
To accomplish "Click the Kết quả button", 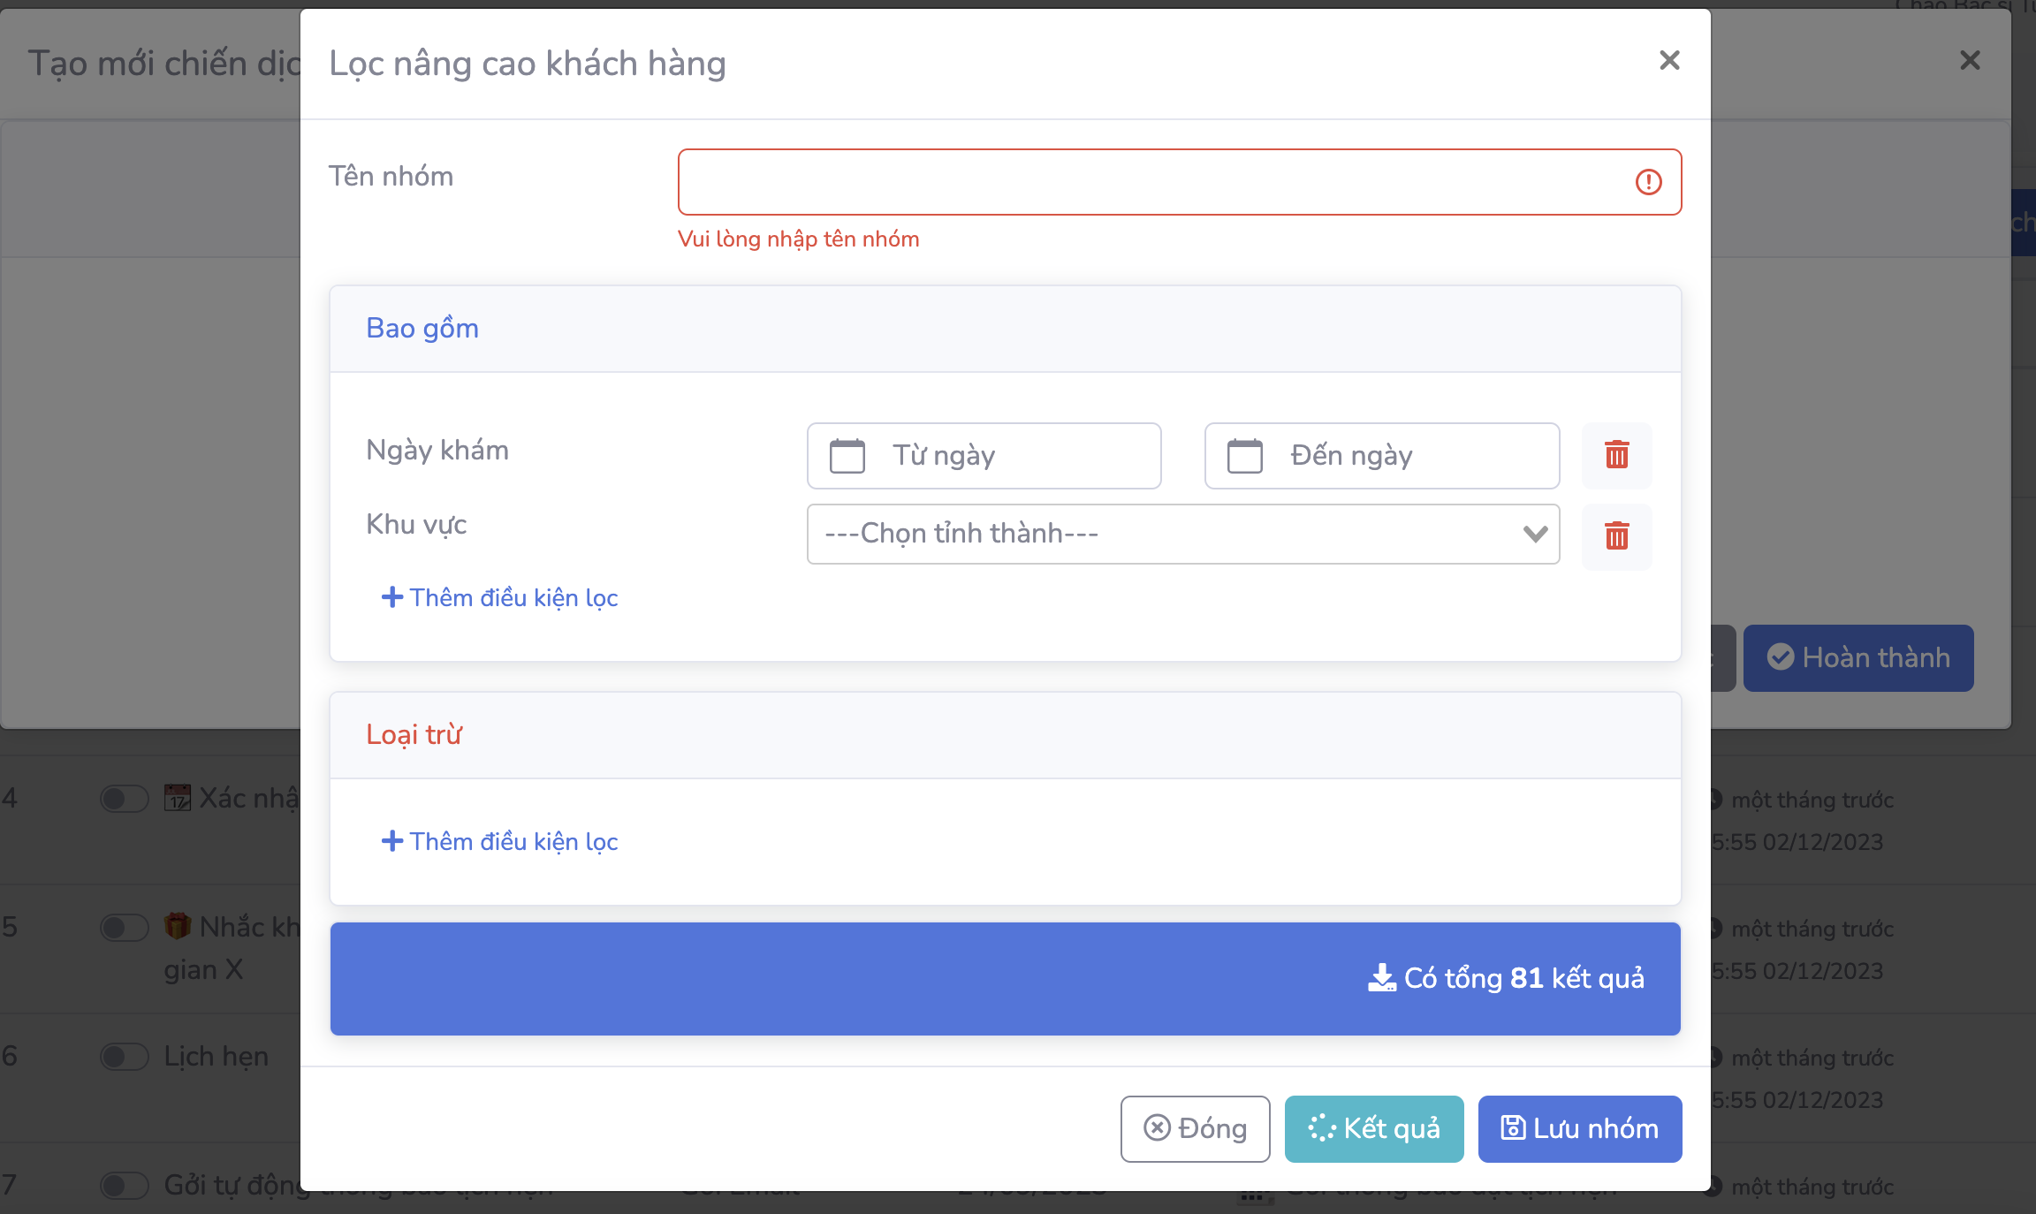I will [x=1373, y=1128].
